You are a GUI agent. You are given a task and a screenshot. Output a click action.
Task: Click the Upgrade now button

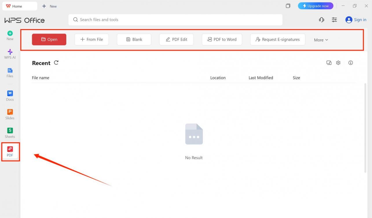click(x=316, y=6)
